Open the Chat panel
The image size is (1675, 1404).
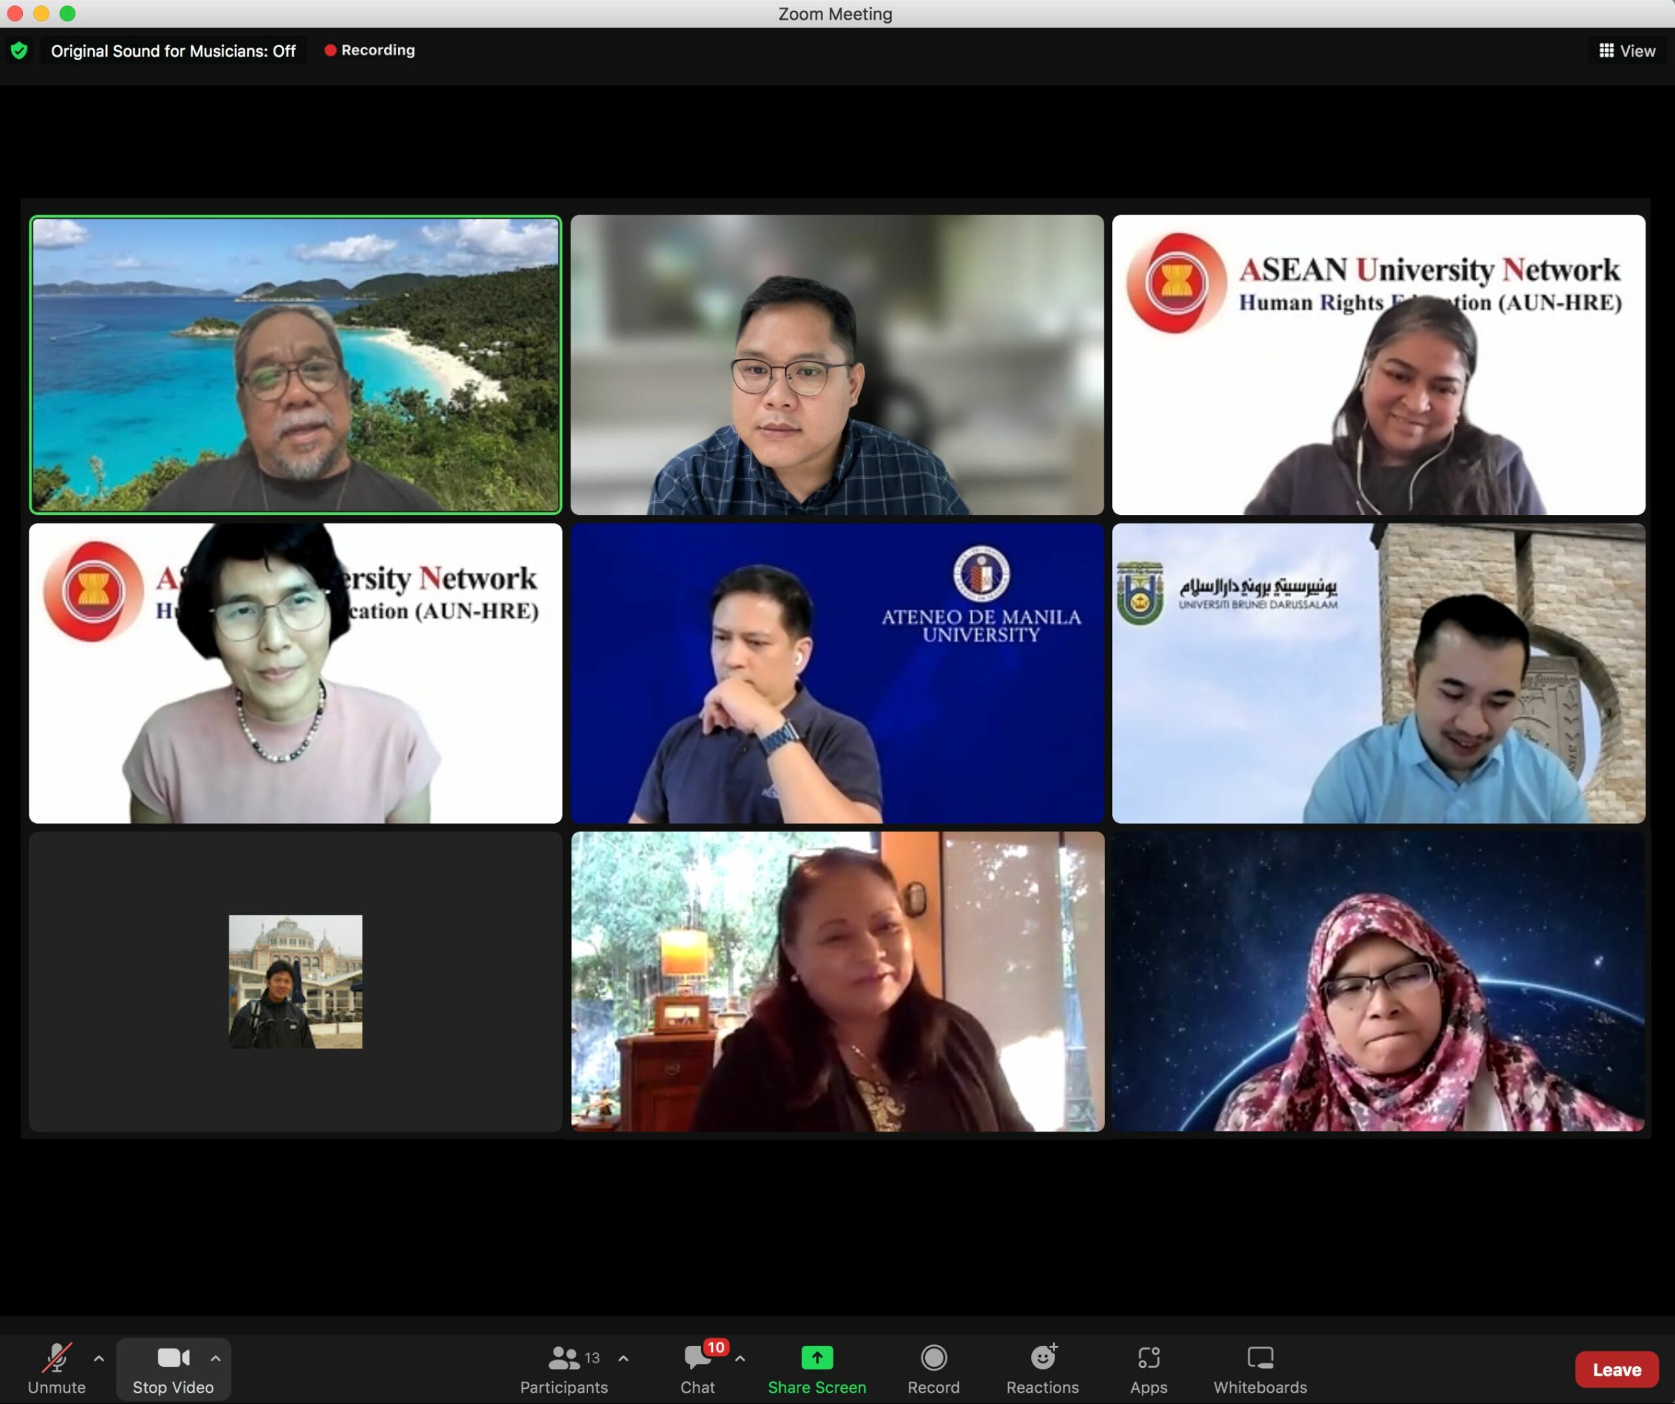coord(697,1369)
